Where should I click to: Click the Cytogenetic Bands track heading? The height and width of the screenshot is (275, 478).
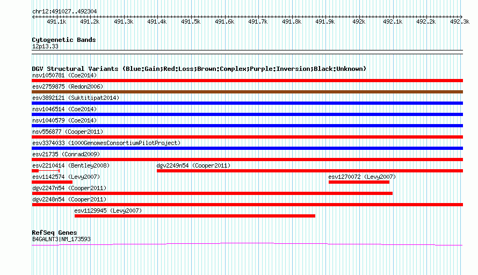coord(64,40)
